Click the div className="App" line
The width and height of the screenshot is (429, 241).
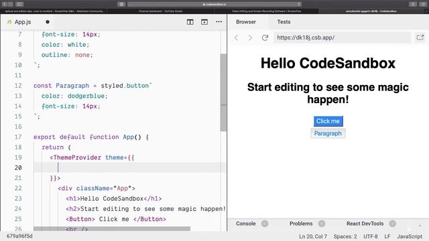pos(97,188)
